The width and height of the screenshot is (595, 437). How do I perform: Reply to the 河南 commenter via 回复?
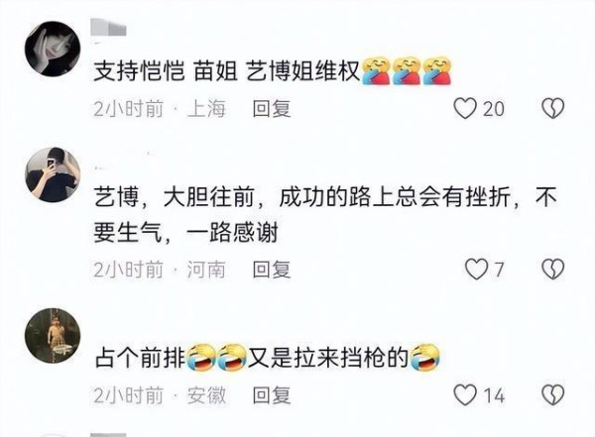(x=272, y=270)
